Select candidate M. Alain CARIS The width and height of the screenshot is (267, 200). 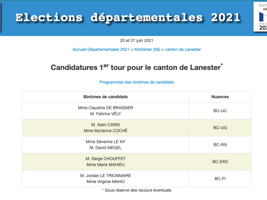pos(105,125)
